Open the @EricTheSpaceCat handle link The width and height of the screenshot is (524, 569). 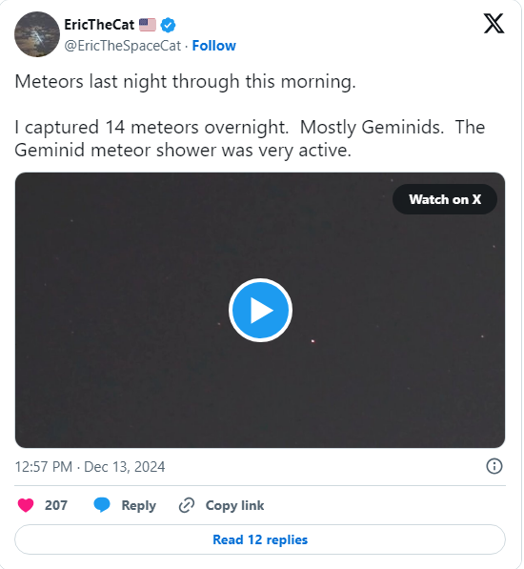click(x=123, y=46)
